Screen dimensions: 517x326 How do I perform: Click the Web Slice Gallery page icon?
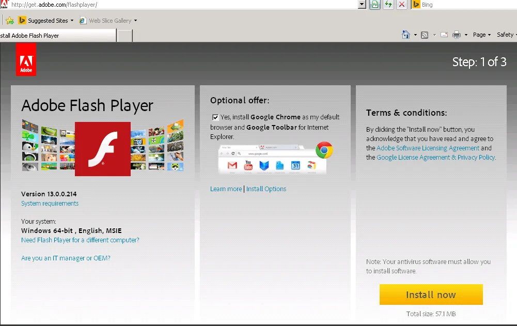click(83, 21)
